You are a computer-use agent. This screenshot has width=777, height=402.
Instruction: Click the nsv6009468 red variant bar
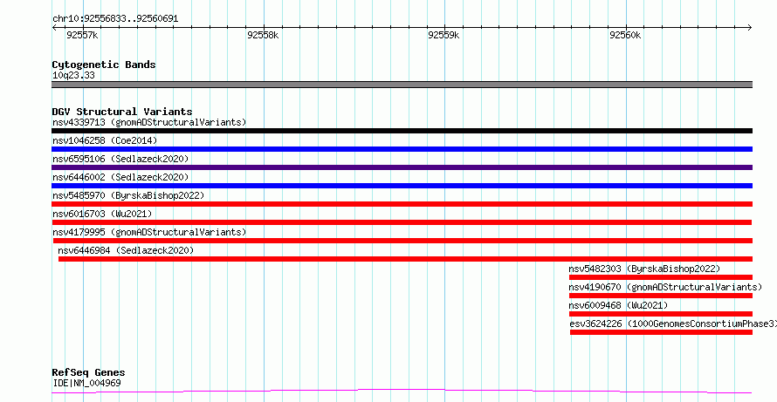click(661, 314)
